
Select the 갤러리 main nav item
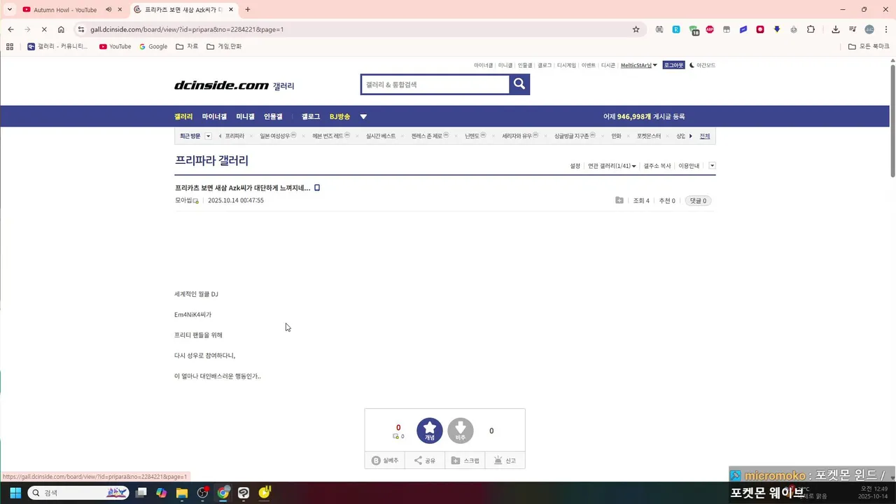coord(183,117)
